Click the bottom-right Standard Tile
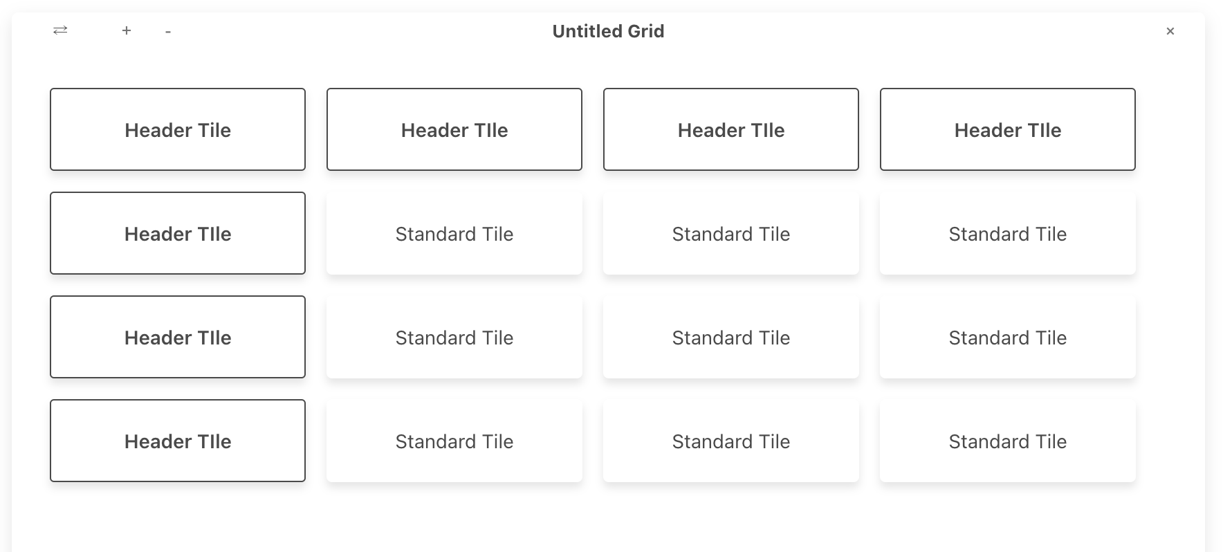The height and width of the screenshot is (552, 1223). pos(1007,441)
